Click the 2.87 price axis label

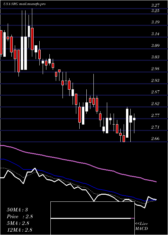pyautogui.click(x=155, y=92)
